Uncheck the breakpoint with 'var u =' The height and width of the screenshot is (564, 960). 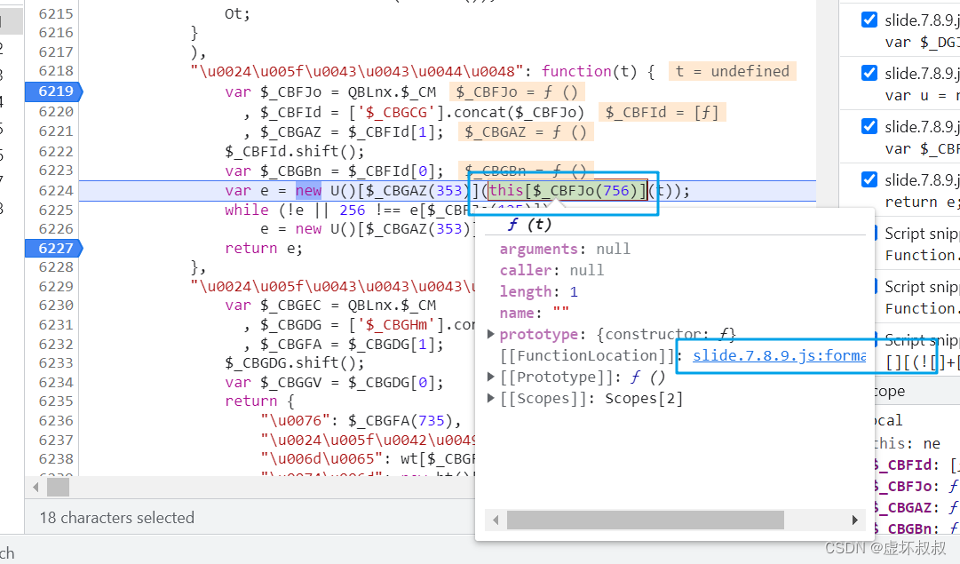pyautogui.click(x=869, y=73)
